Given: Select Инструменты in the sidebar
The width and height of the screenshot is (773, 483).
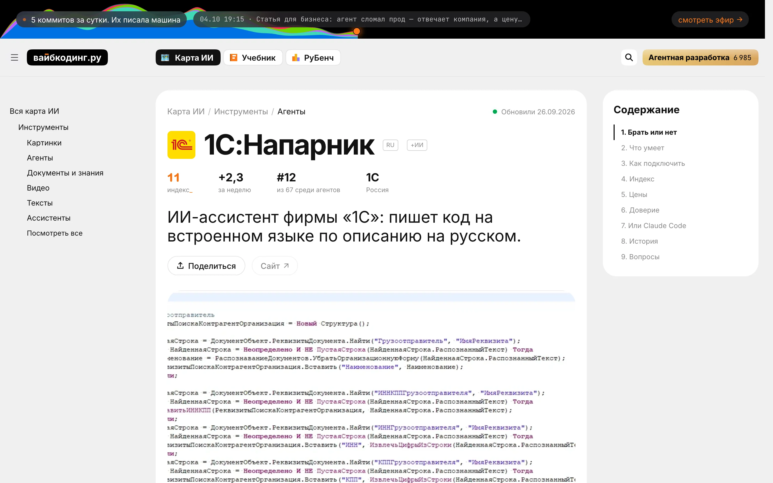Looking at the screenshot, I should (x=43, y=127).
